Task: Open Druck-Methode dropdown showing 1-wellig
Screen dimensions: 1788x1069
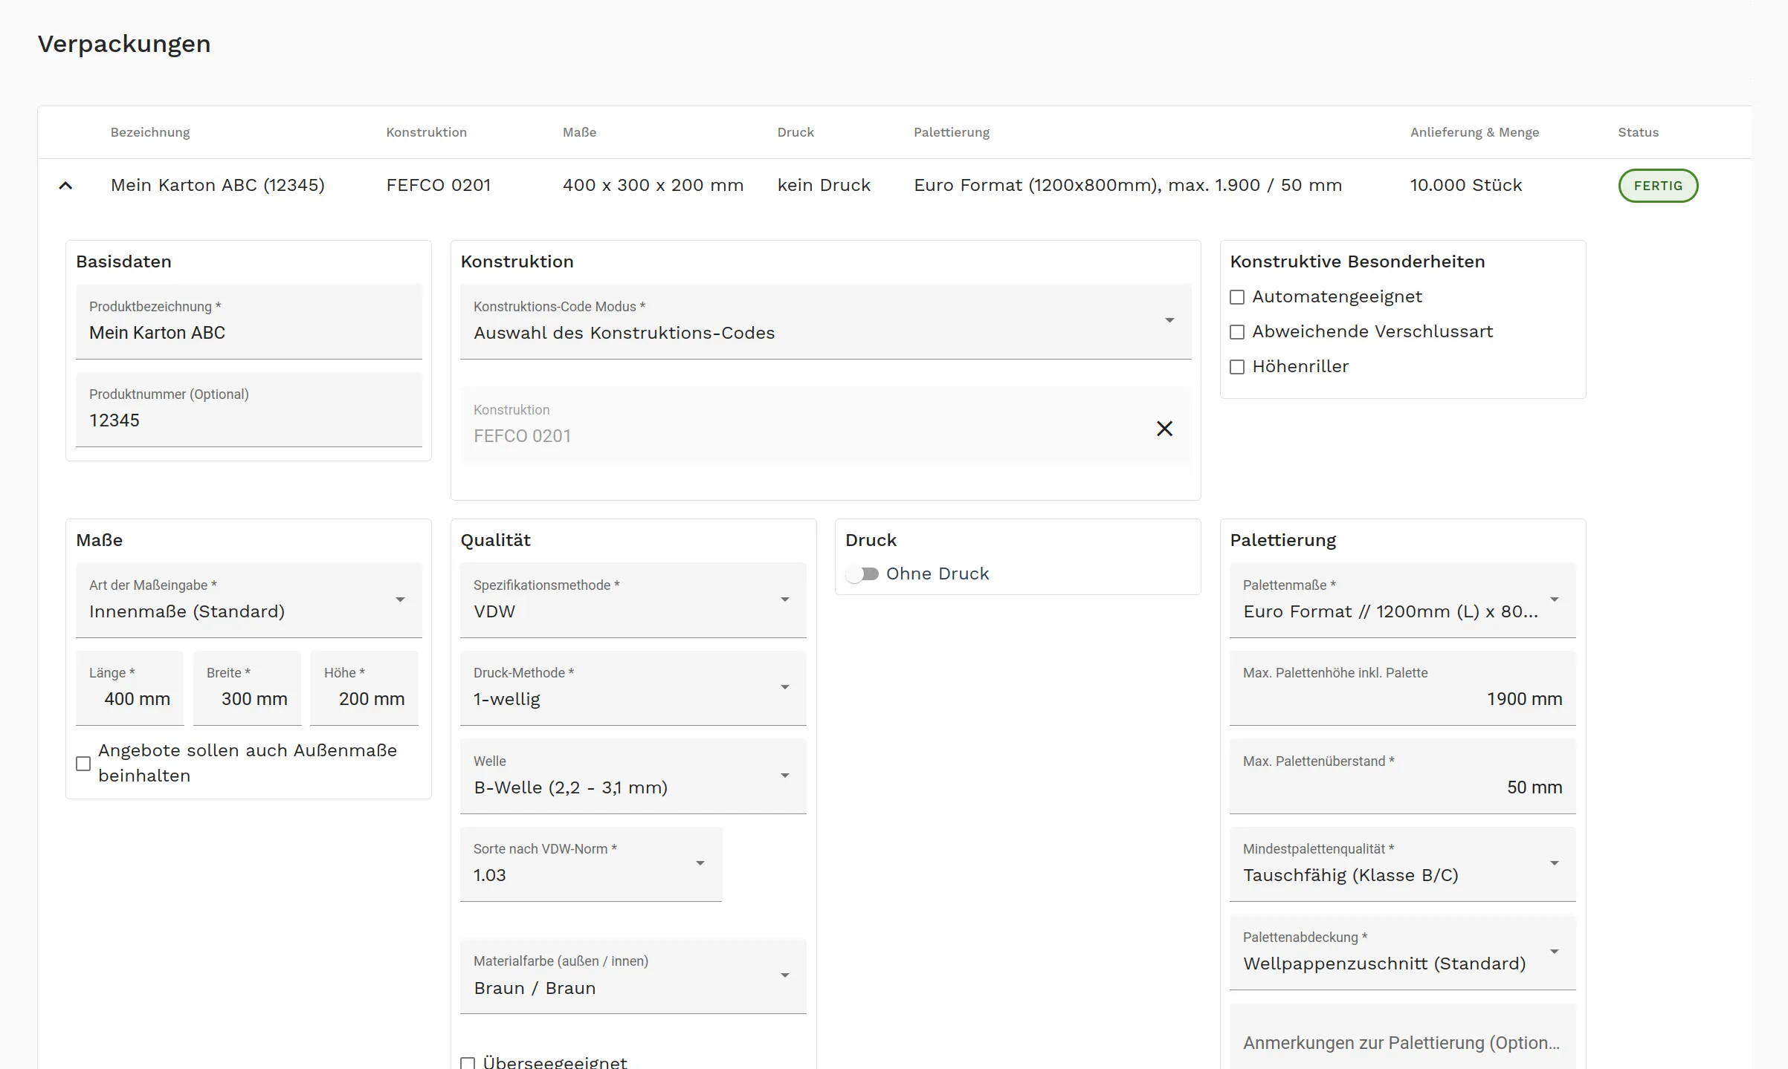Action: tap(633, 688)
